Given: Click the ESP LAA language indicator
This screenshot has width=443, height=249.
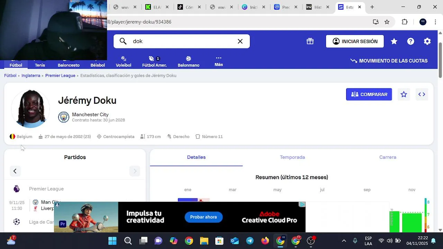Looking at the screenshot, I should (x=368, y=241).
